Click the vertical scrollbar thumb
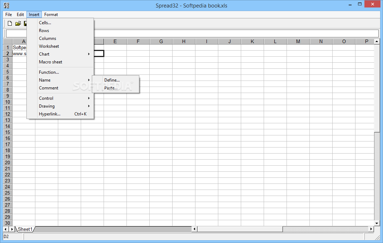Screen dimensions: 383x243 [x=377, y=88]
